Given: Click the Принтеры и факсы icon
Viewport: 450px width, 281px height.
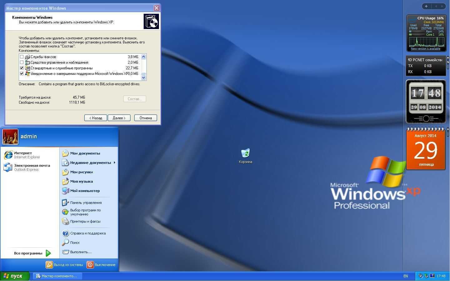Looking at the screenshot, I should 65,221.
